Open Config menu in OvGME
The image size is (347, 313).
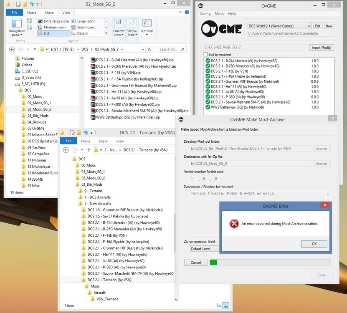click(205, 13)
